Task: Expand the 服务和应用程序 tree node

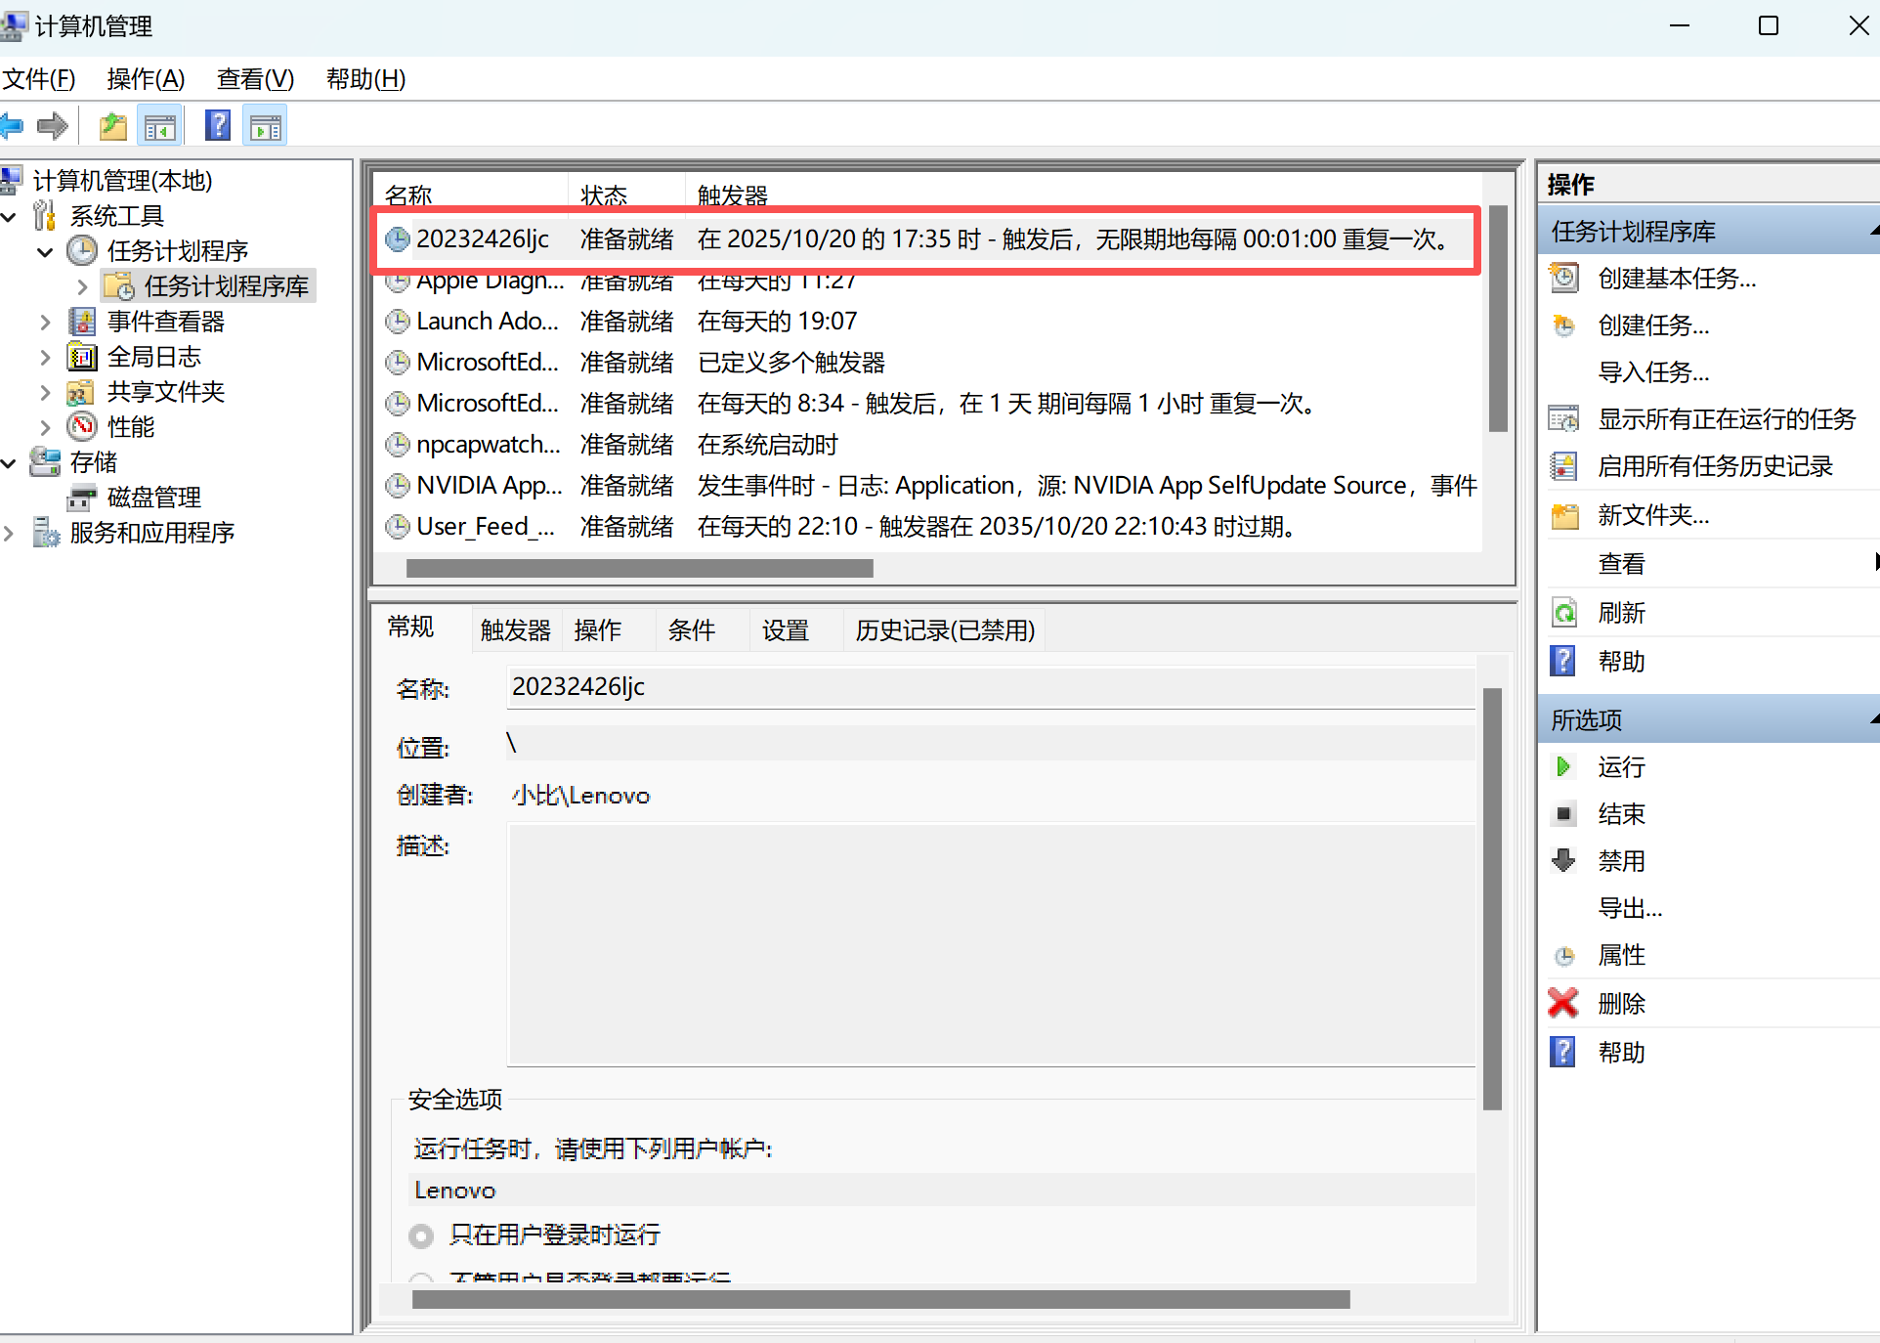Action: pos(9,533)
